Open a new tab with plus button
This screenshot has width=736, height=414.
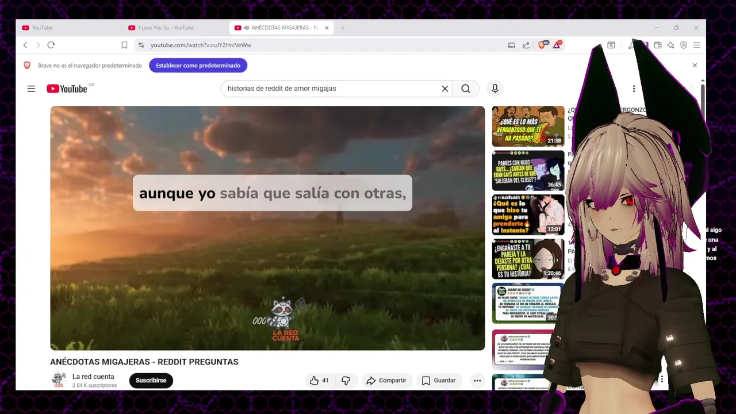point(343,28)
